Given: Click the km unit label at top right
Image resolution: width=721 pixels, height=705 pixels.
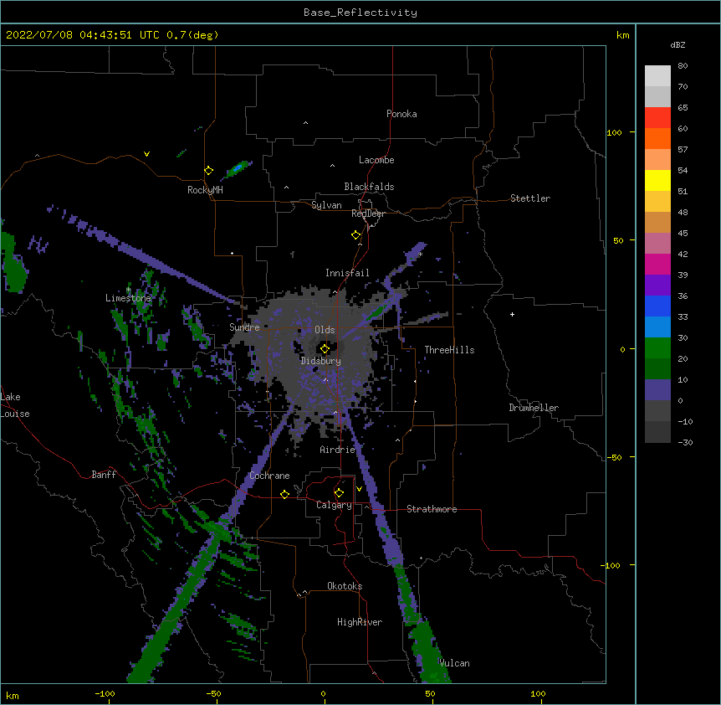Looking at the screenshot, I should coord(622,35).
